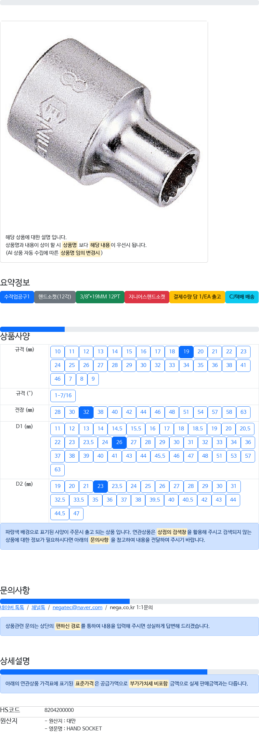The height and width of the screenshot is (733, 259).
Task: Select the 지니어스핸드소켓 red tag
Action: pyautogui.click(x=147, y=297)
